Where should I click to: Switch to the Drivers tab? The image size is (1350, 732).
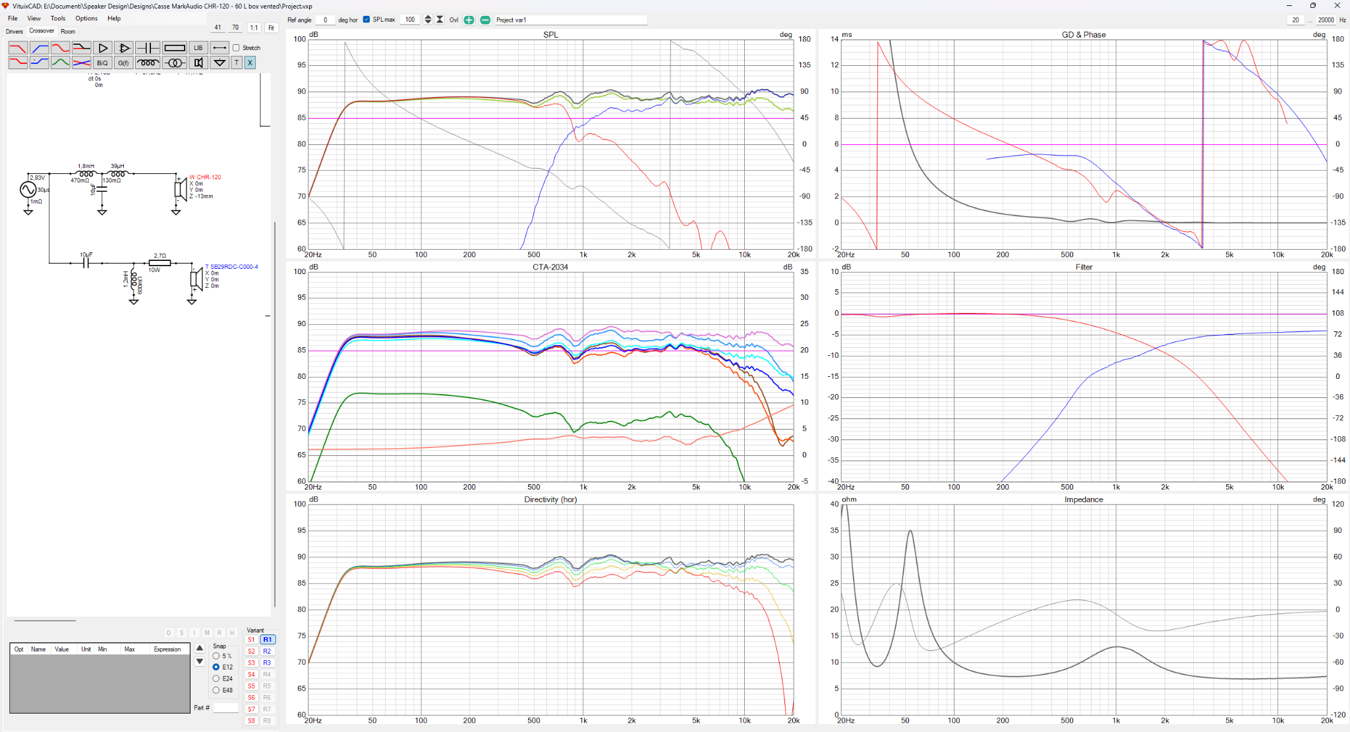tap(15, 32)
